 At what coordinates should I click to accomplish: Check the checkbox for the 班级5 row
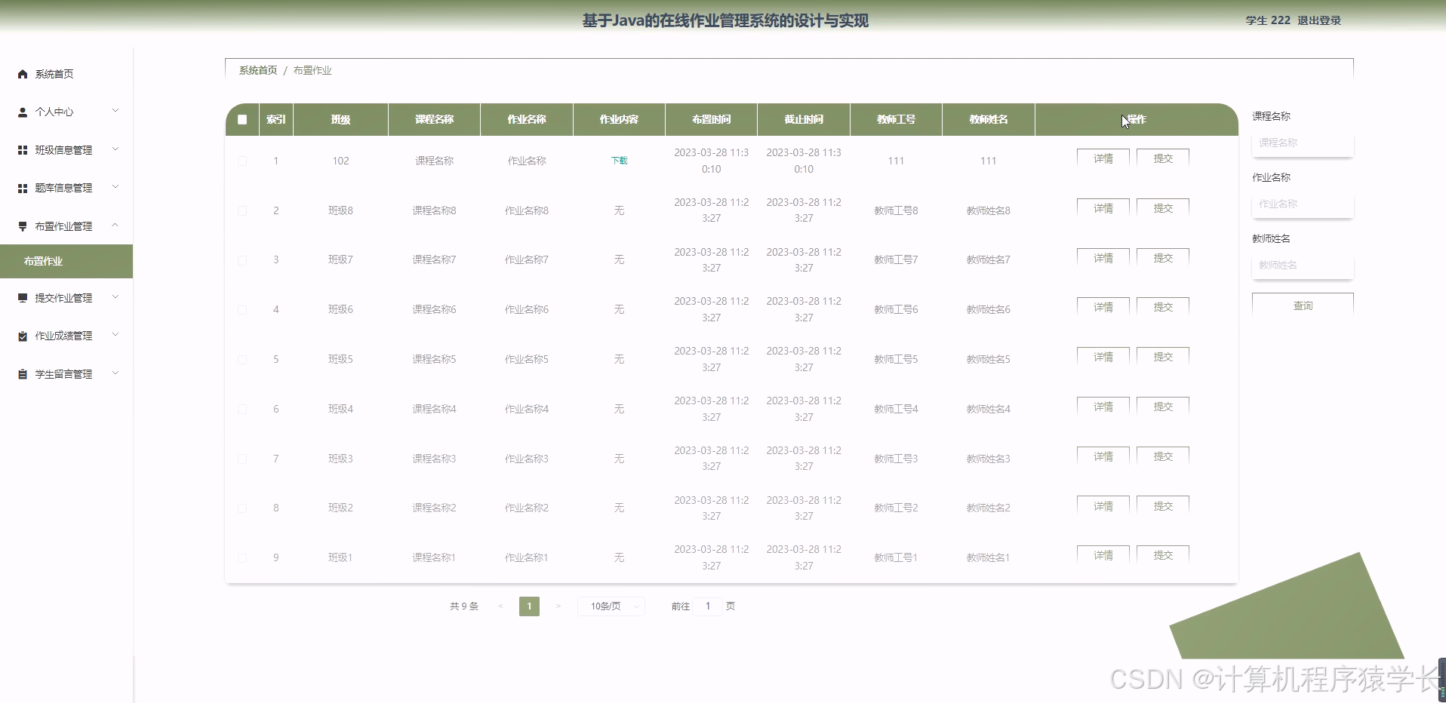(x=242, y=359)
